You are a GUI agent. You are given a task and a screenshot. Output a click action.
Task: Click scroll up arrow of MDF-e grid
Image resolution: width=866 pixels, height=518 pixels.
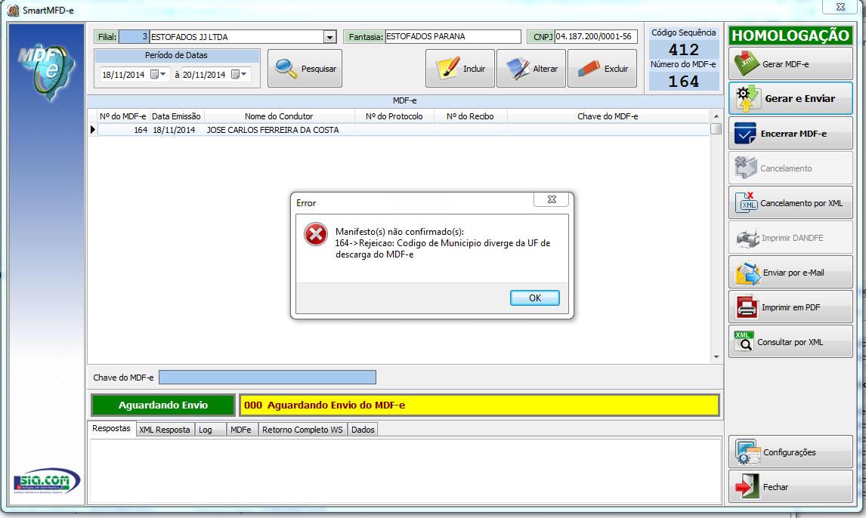pyautogui.click(x=716, y=116)
